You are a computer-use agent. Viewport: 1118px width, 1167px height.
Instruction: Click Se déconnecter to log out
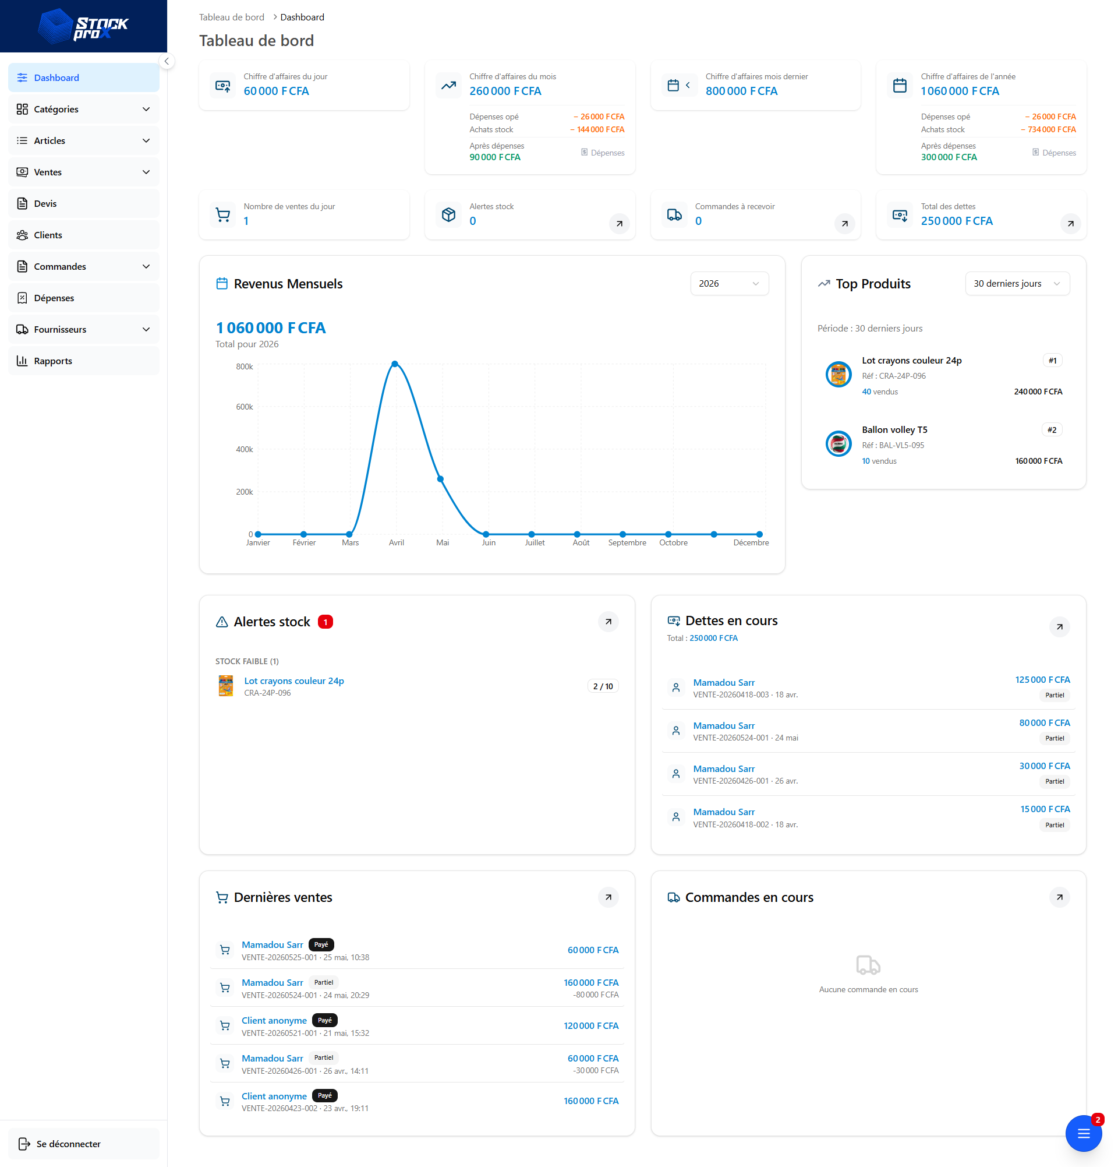pyautogui.click(x=83, y=1144)
